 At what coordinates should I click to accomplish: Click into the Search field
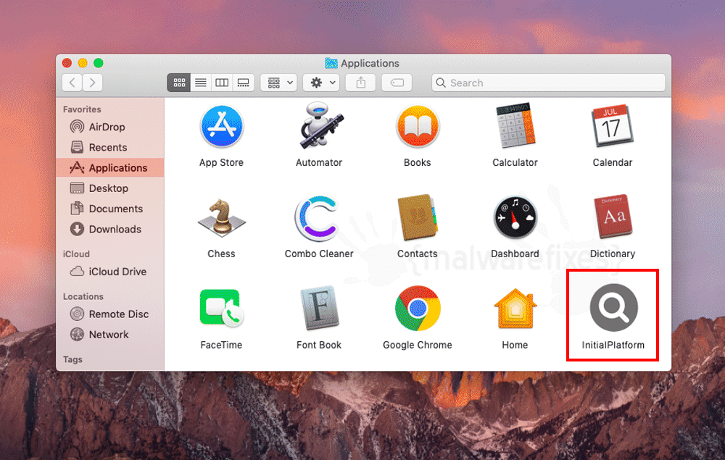tap(548, 83)
